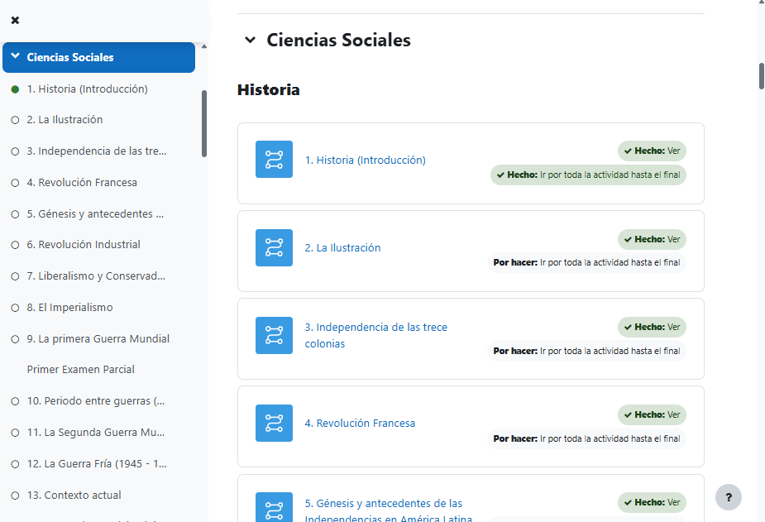Select 9. La primera Guerra Mundial in sidebar
The height and width of the screenshot is (522, 765).
coord(100,338)
